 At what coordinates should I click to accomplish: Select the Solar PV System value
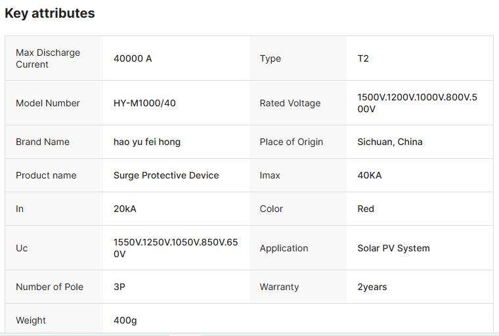(x=393, y=248)
